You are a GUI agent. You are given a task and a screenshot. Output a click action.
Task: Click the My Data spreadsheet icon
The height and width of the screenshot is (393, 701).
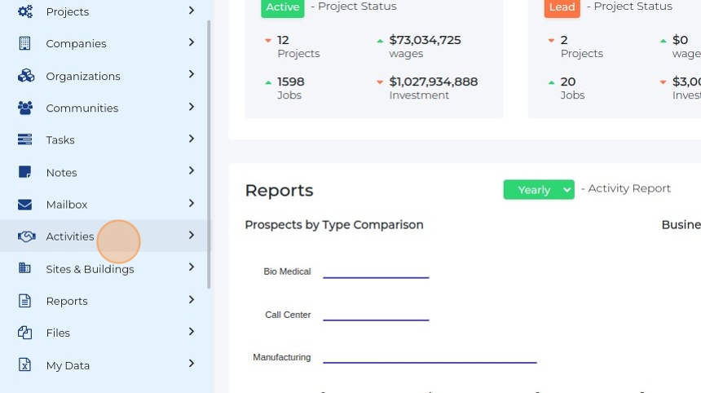pos(25,365)
